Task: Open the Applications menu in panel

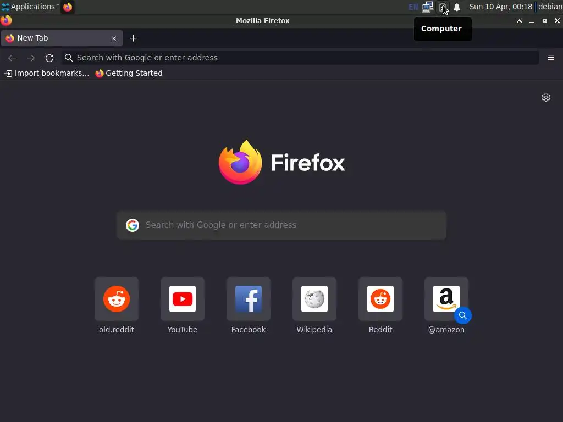Action: pos(30,7)
